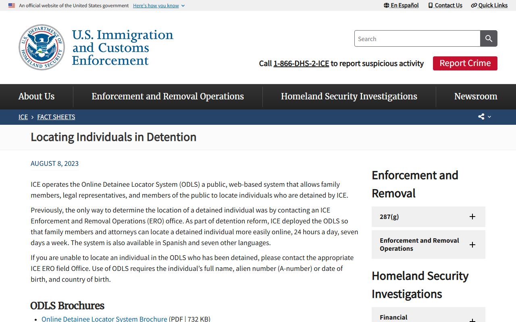516x322 pixels.
Task: Expand "Here's how you know" dropdown
Action: tap(159, 6)
